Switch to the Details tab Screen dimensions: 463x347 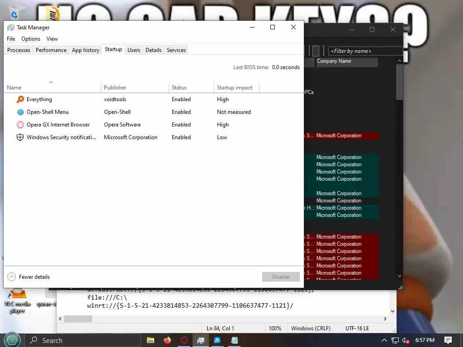tap(154, 50)
